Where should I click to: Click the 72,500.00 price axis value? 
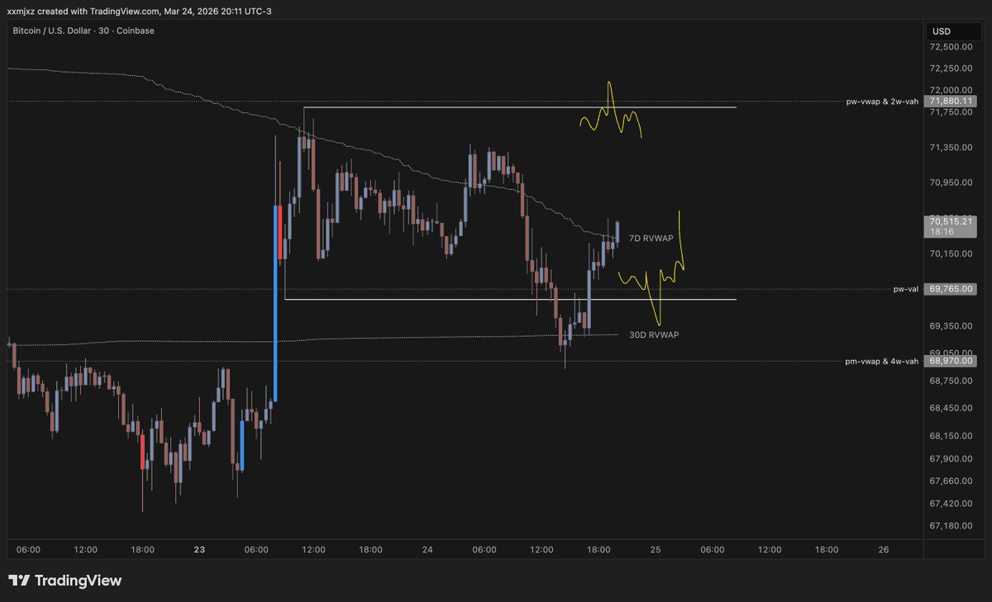click(951, 48)
